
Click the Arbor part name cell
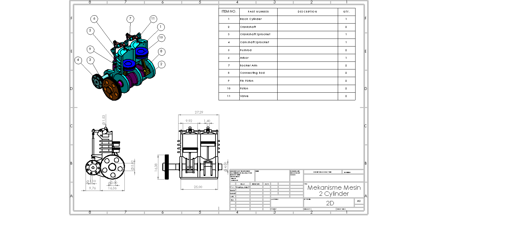[x=258, y=58]
